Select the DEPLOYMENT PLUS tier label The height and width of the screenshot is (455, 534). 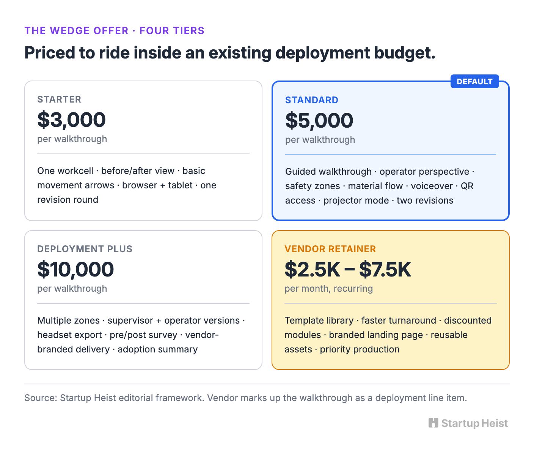85,249
